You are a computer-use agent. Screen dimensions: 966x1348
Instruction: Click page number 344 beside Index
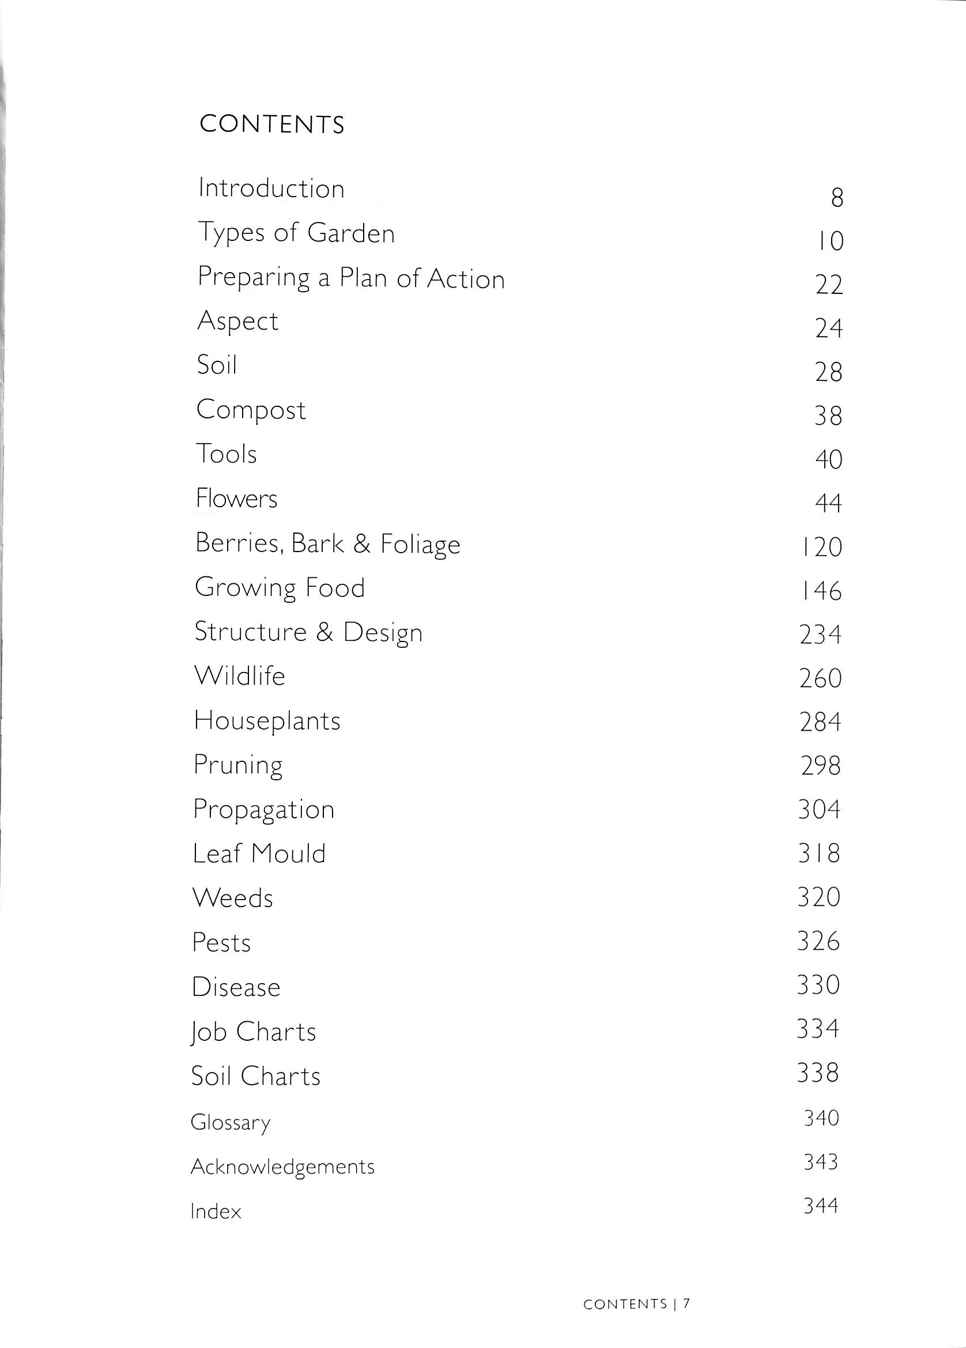[x=820, y=1206]
